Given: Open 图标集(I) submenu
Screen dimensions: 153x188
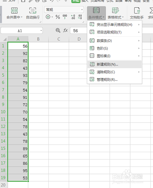Looking at the screenshot, I should point(114,56).
